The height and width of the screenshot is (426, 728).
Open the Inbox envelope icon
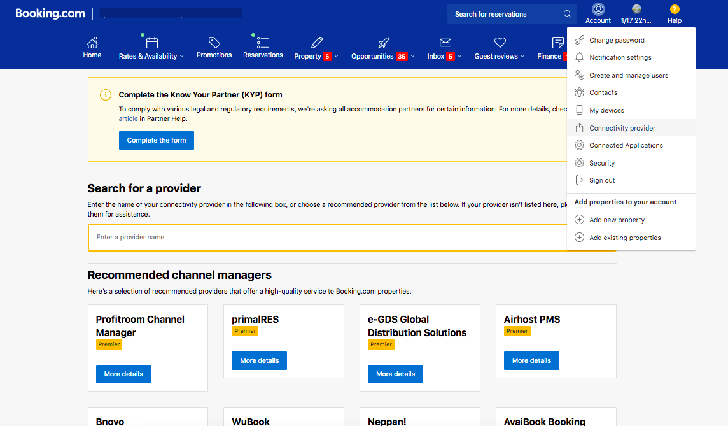tap(445, 43)
